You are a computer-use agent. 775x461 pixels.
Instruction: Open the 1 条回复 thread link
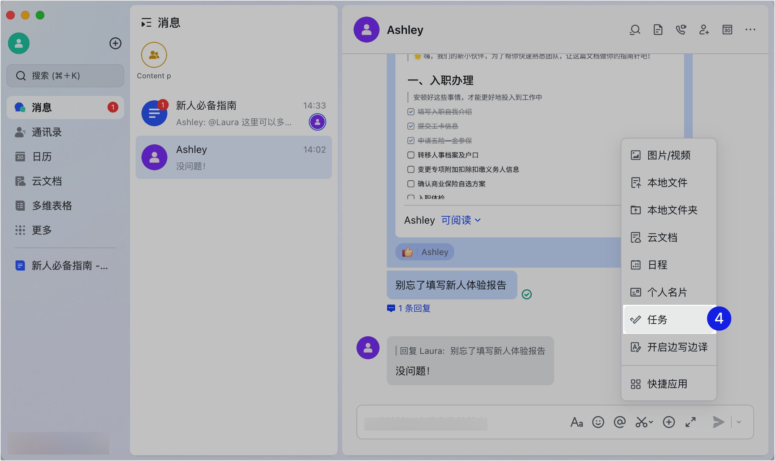click(x=414, y=308)
